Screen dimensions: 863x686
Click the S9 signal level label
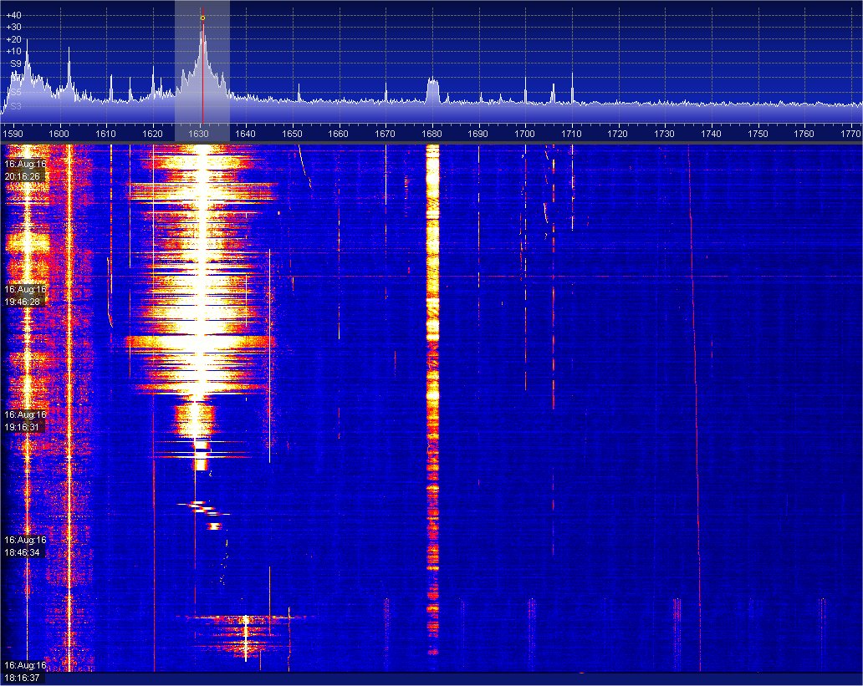(15, 64)
